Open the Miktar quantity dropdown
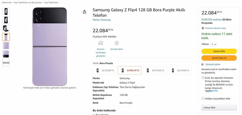 pyautogui.click(x=214, y=44)
